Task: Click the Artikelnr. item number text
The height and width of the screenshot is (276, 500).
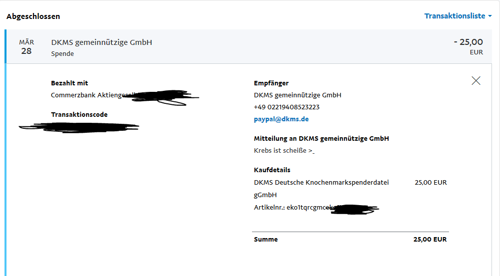Action: 316,208
